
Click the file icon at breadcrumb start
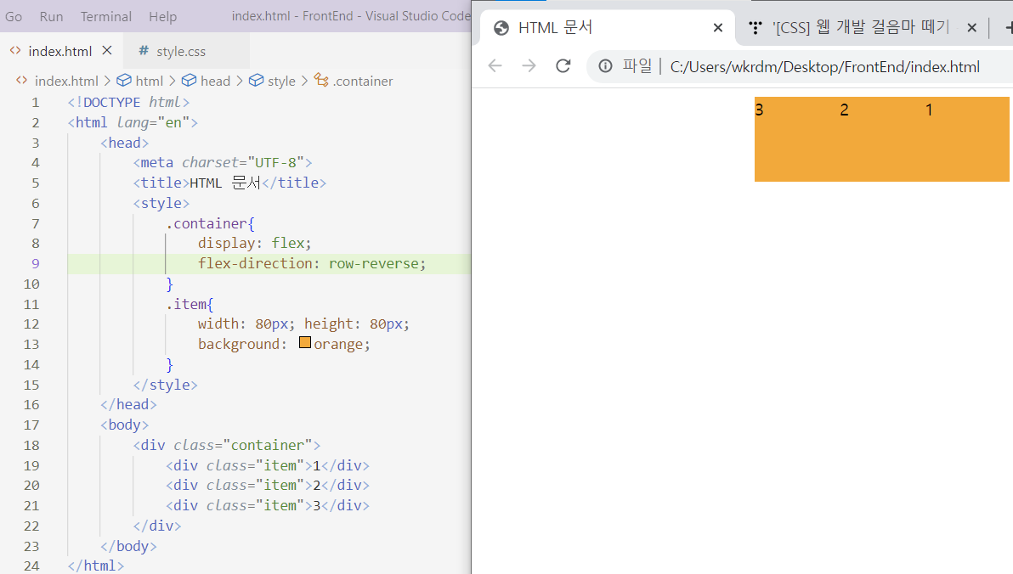click(x=22, y=80)
